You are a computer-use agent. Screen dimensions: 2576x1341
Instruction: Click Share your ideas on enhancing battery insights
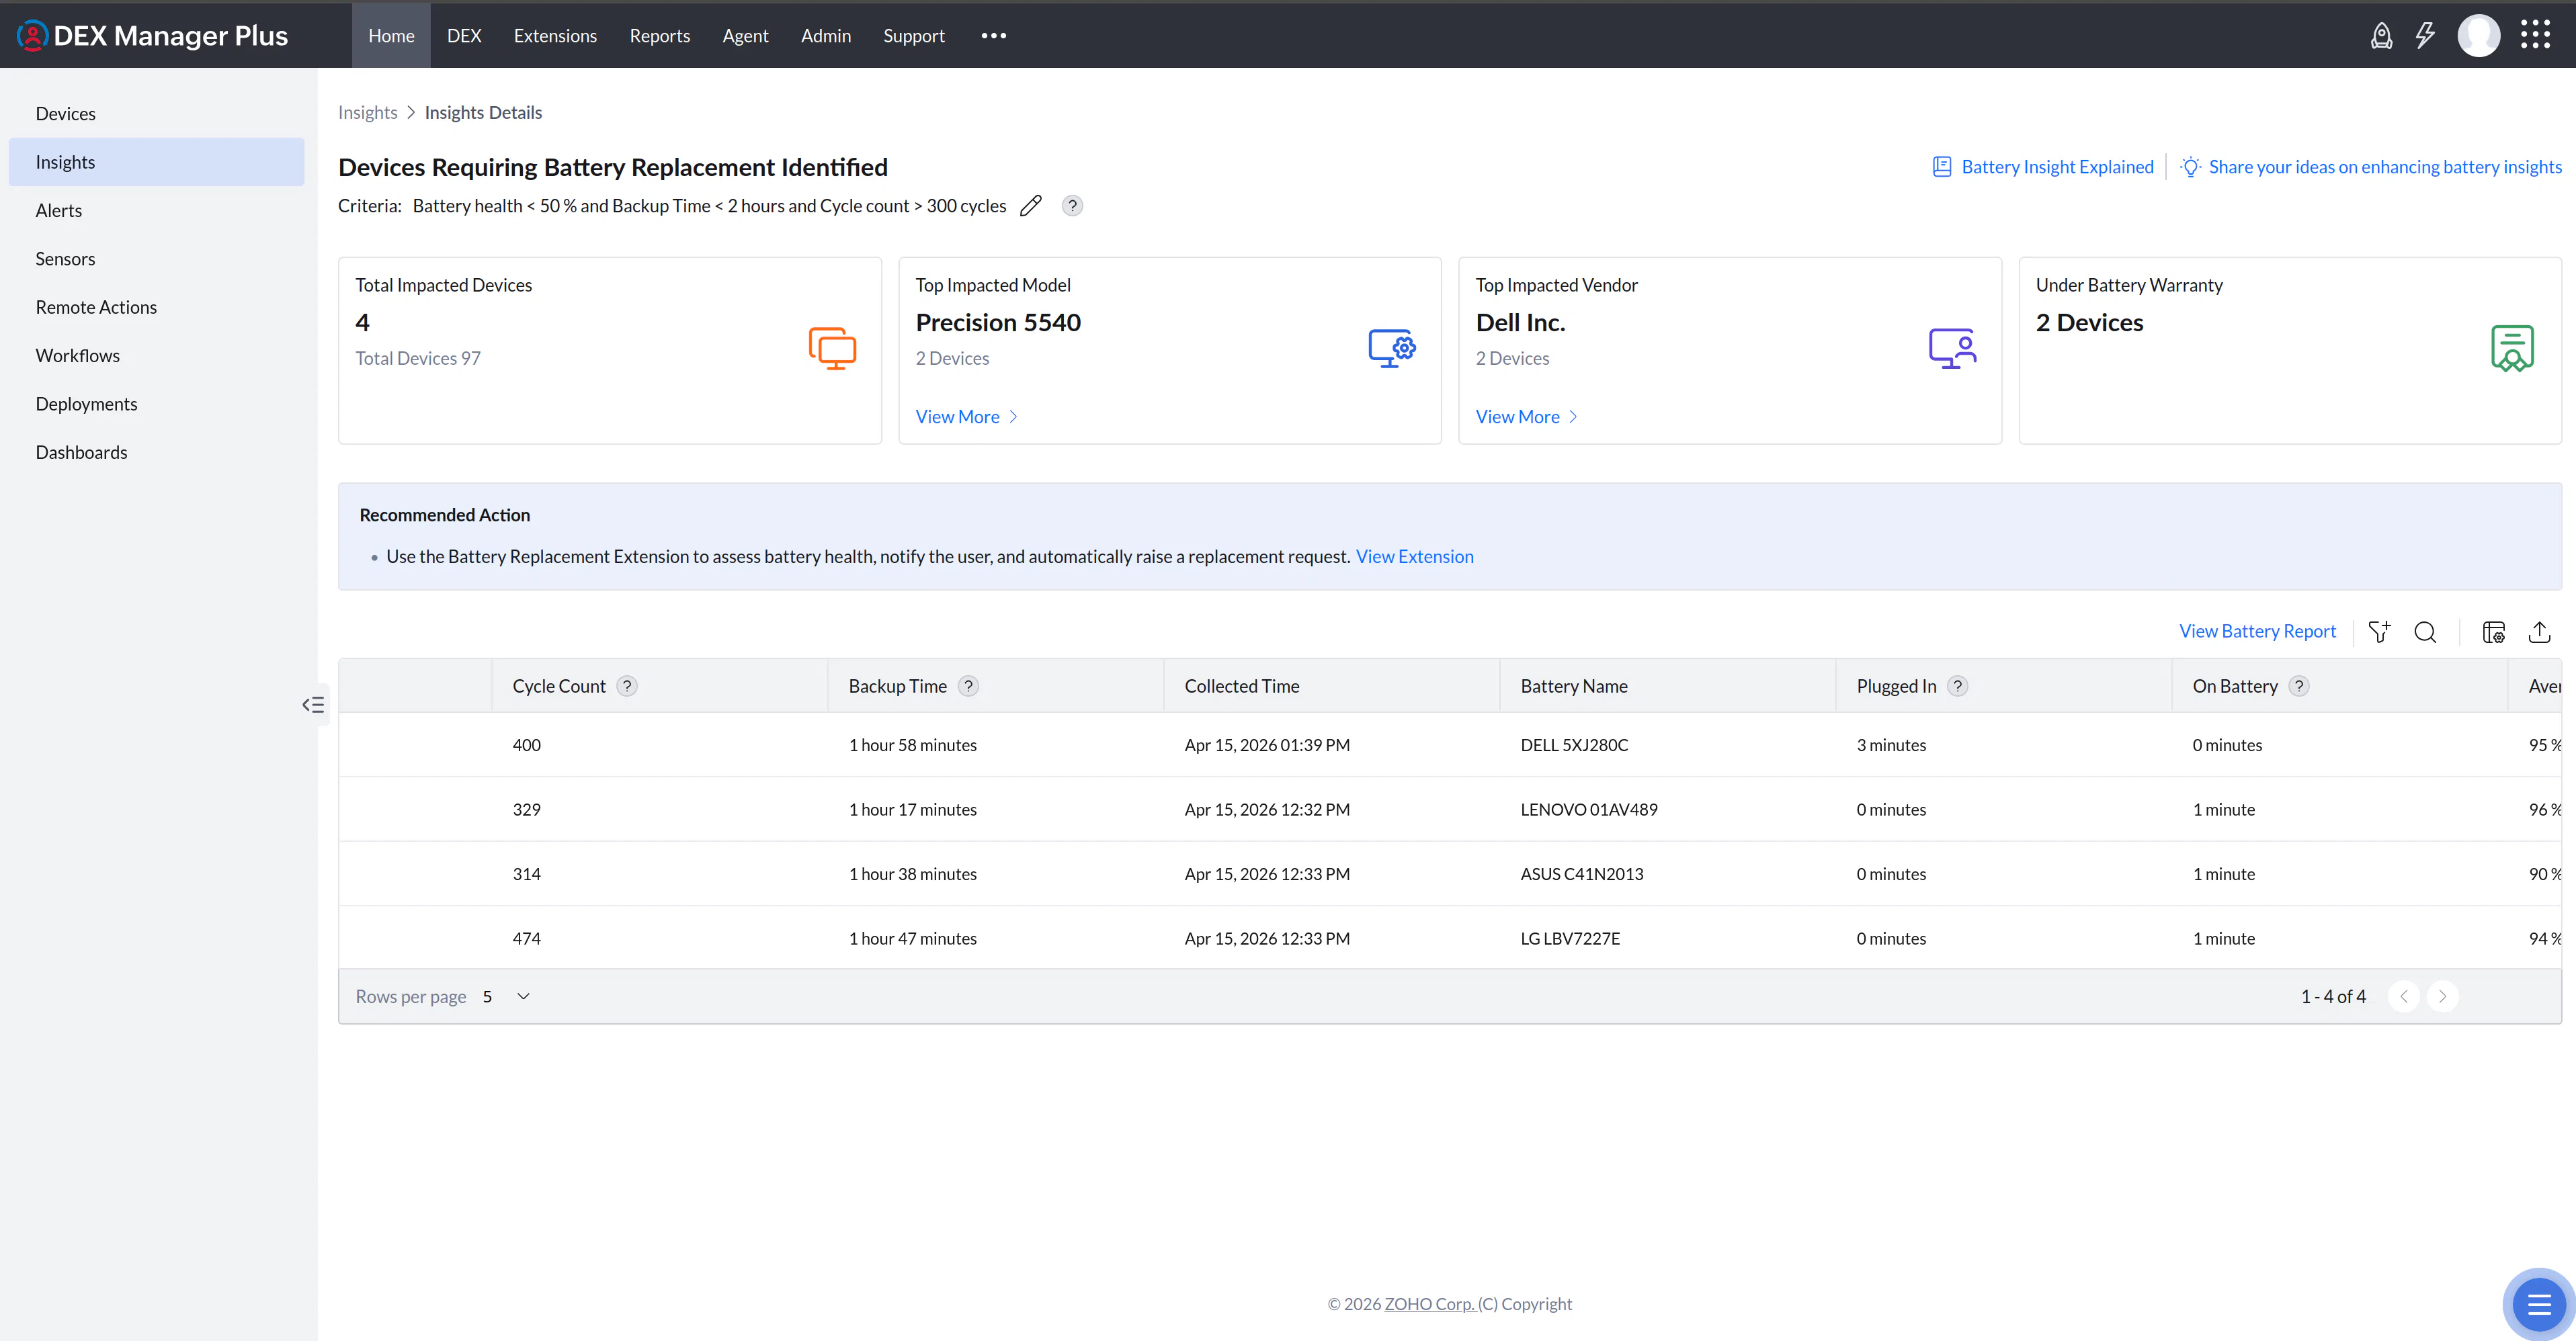[x=2371, y=167]
